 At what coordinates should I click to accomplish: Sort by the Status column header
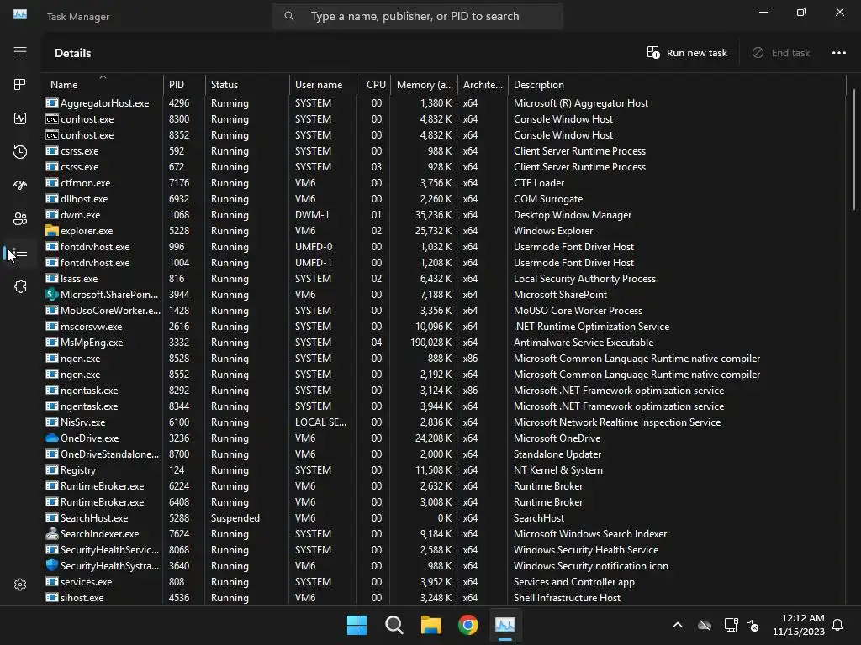(247, 85)
